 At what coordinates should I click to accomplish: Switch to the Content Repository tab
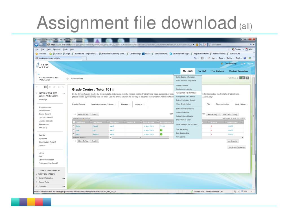tap(239, 71)
